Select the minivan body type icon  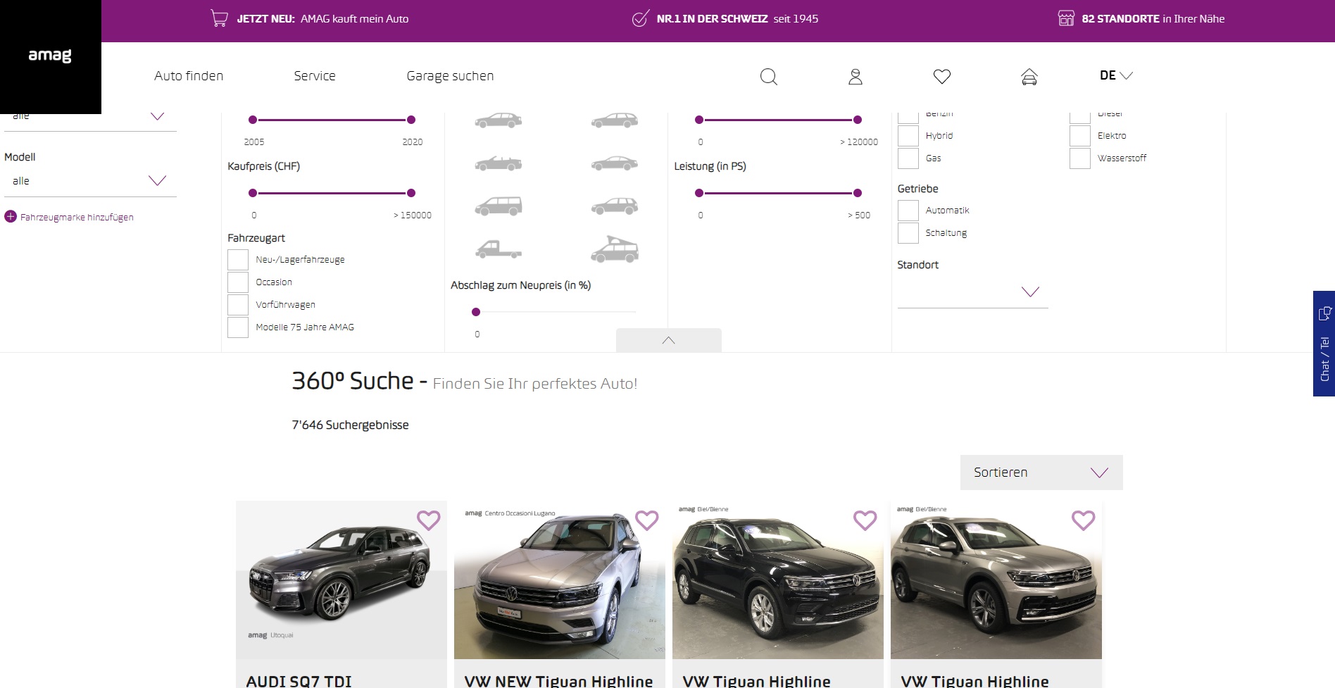[x=499, y=206]
